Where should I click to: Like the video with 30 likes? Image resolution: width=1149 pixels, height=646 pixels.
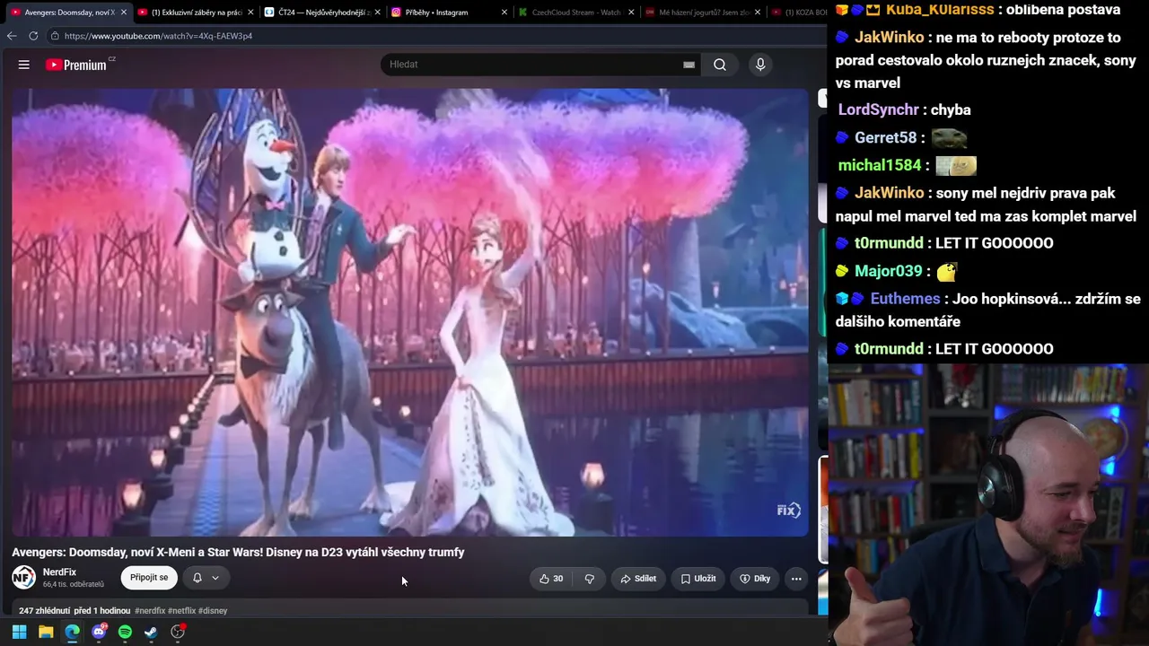[551, 579]
